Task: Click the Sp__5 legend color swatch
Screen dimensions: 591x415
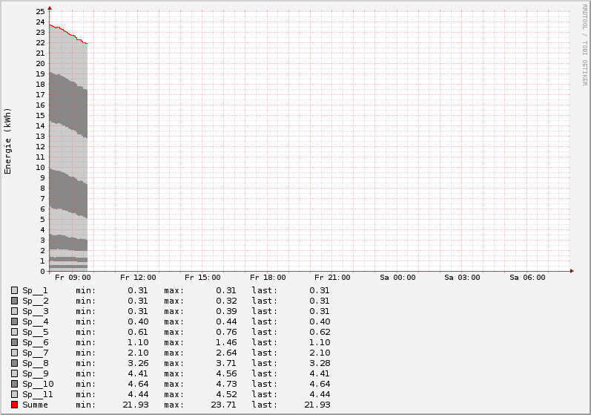Action: pos(14,332)
